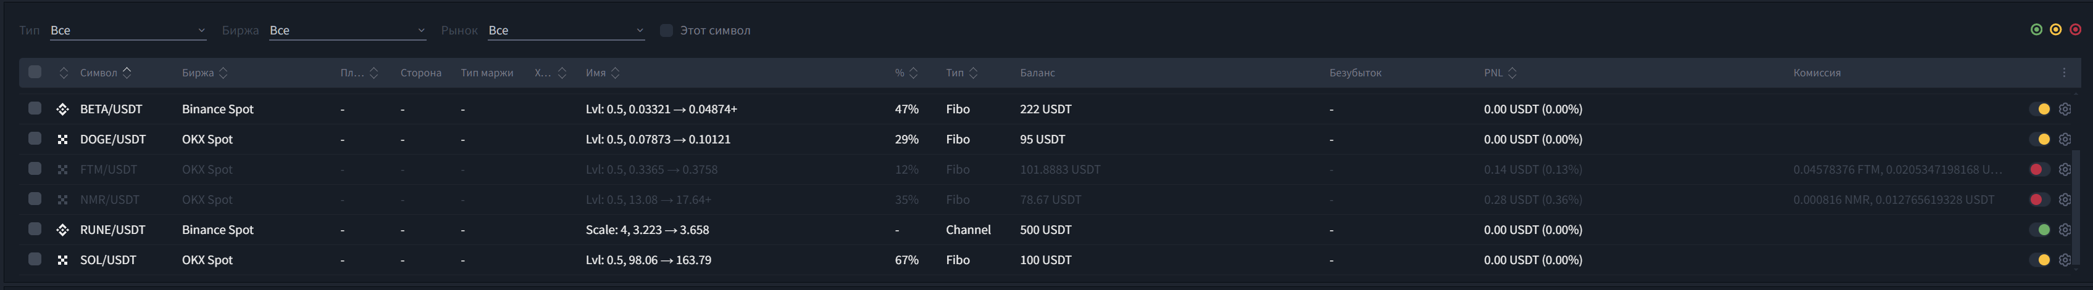Sort by Символ column arrows
This screenshot has width=2093, height=290.
(x=127, y=73)
